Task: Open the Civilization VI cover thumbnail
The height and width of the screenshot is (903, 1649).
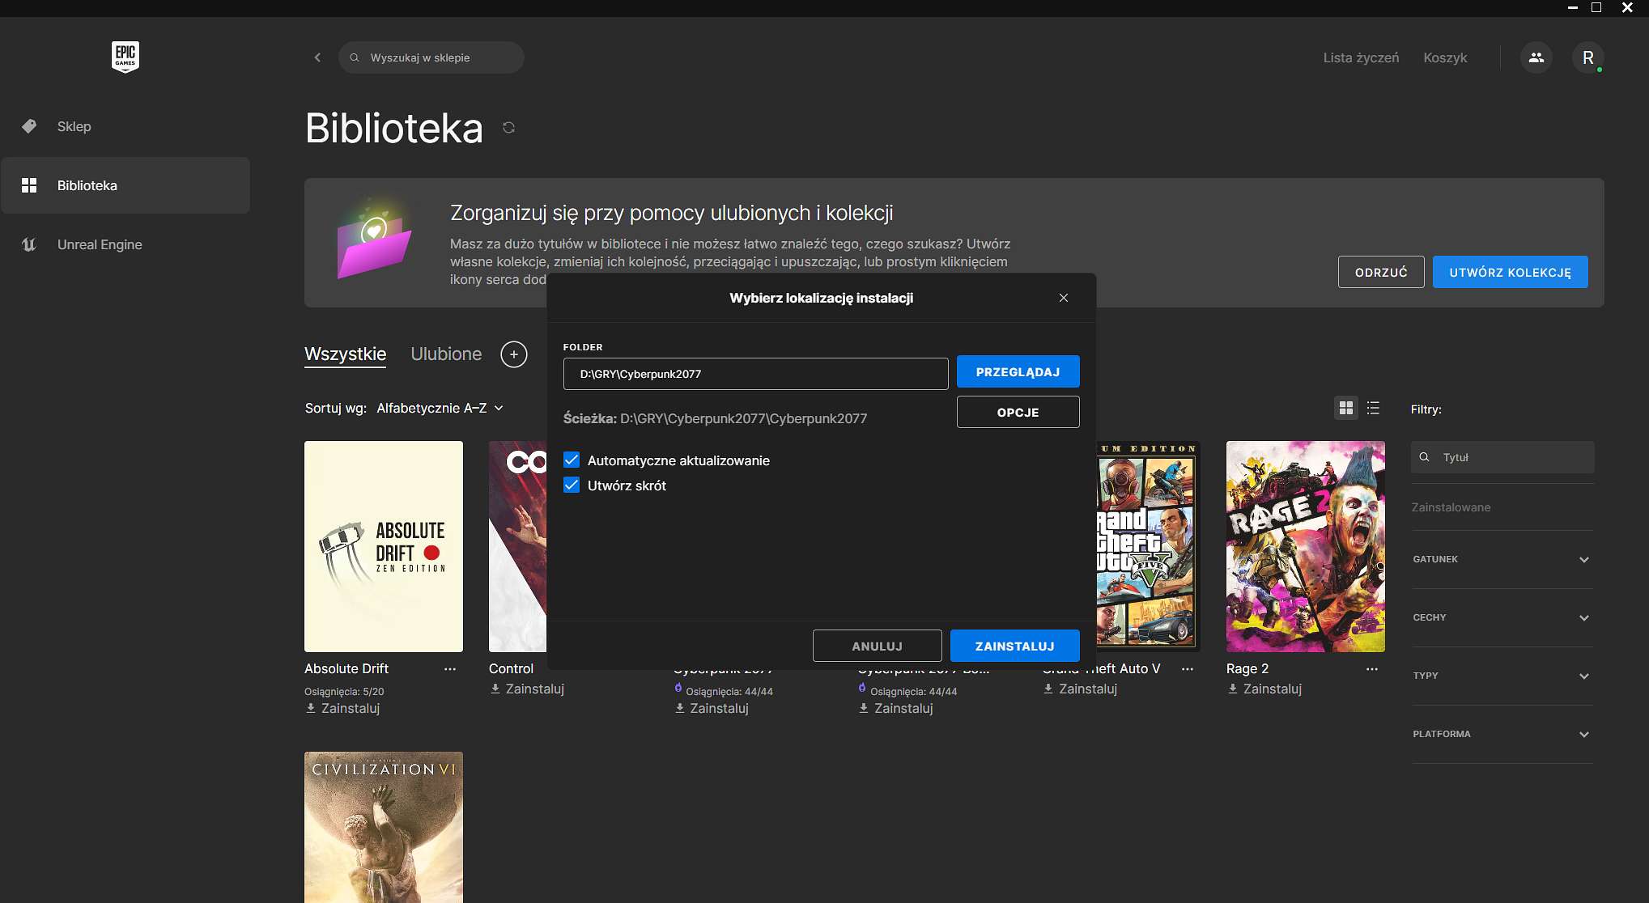Action: coord(384,827)
